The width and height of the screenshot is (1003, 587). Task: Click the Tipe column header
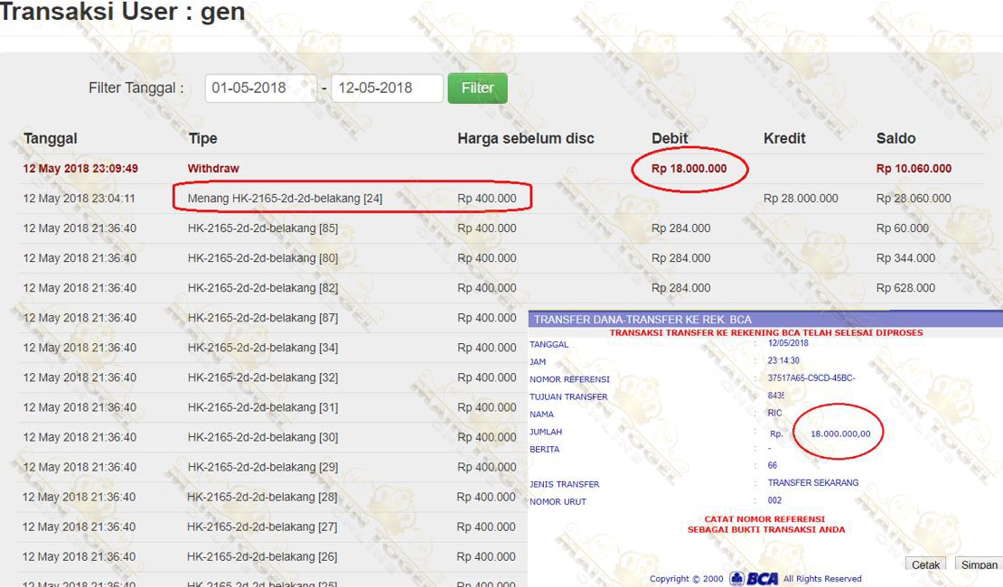202,138
